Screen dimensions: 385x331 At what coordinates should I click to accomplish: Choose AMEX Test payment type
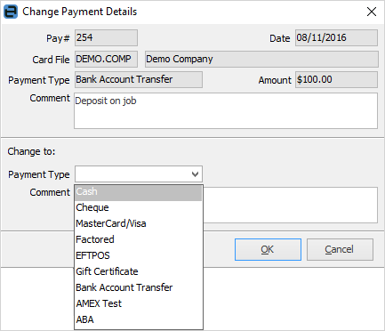pyautogui.click(x=139, y=303)
